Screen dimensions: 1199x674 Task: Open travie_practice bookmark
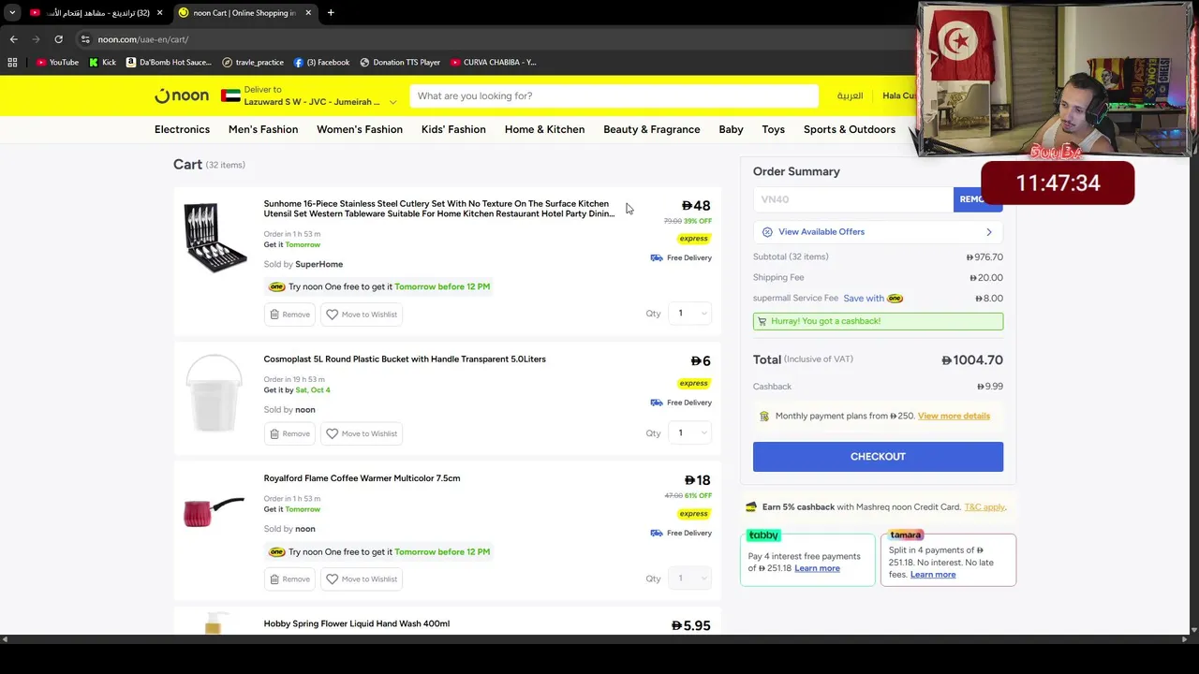[253, 62]
